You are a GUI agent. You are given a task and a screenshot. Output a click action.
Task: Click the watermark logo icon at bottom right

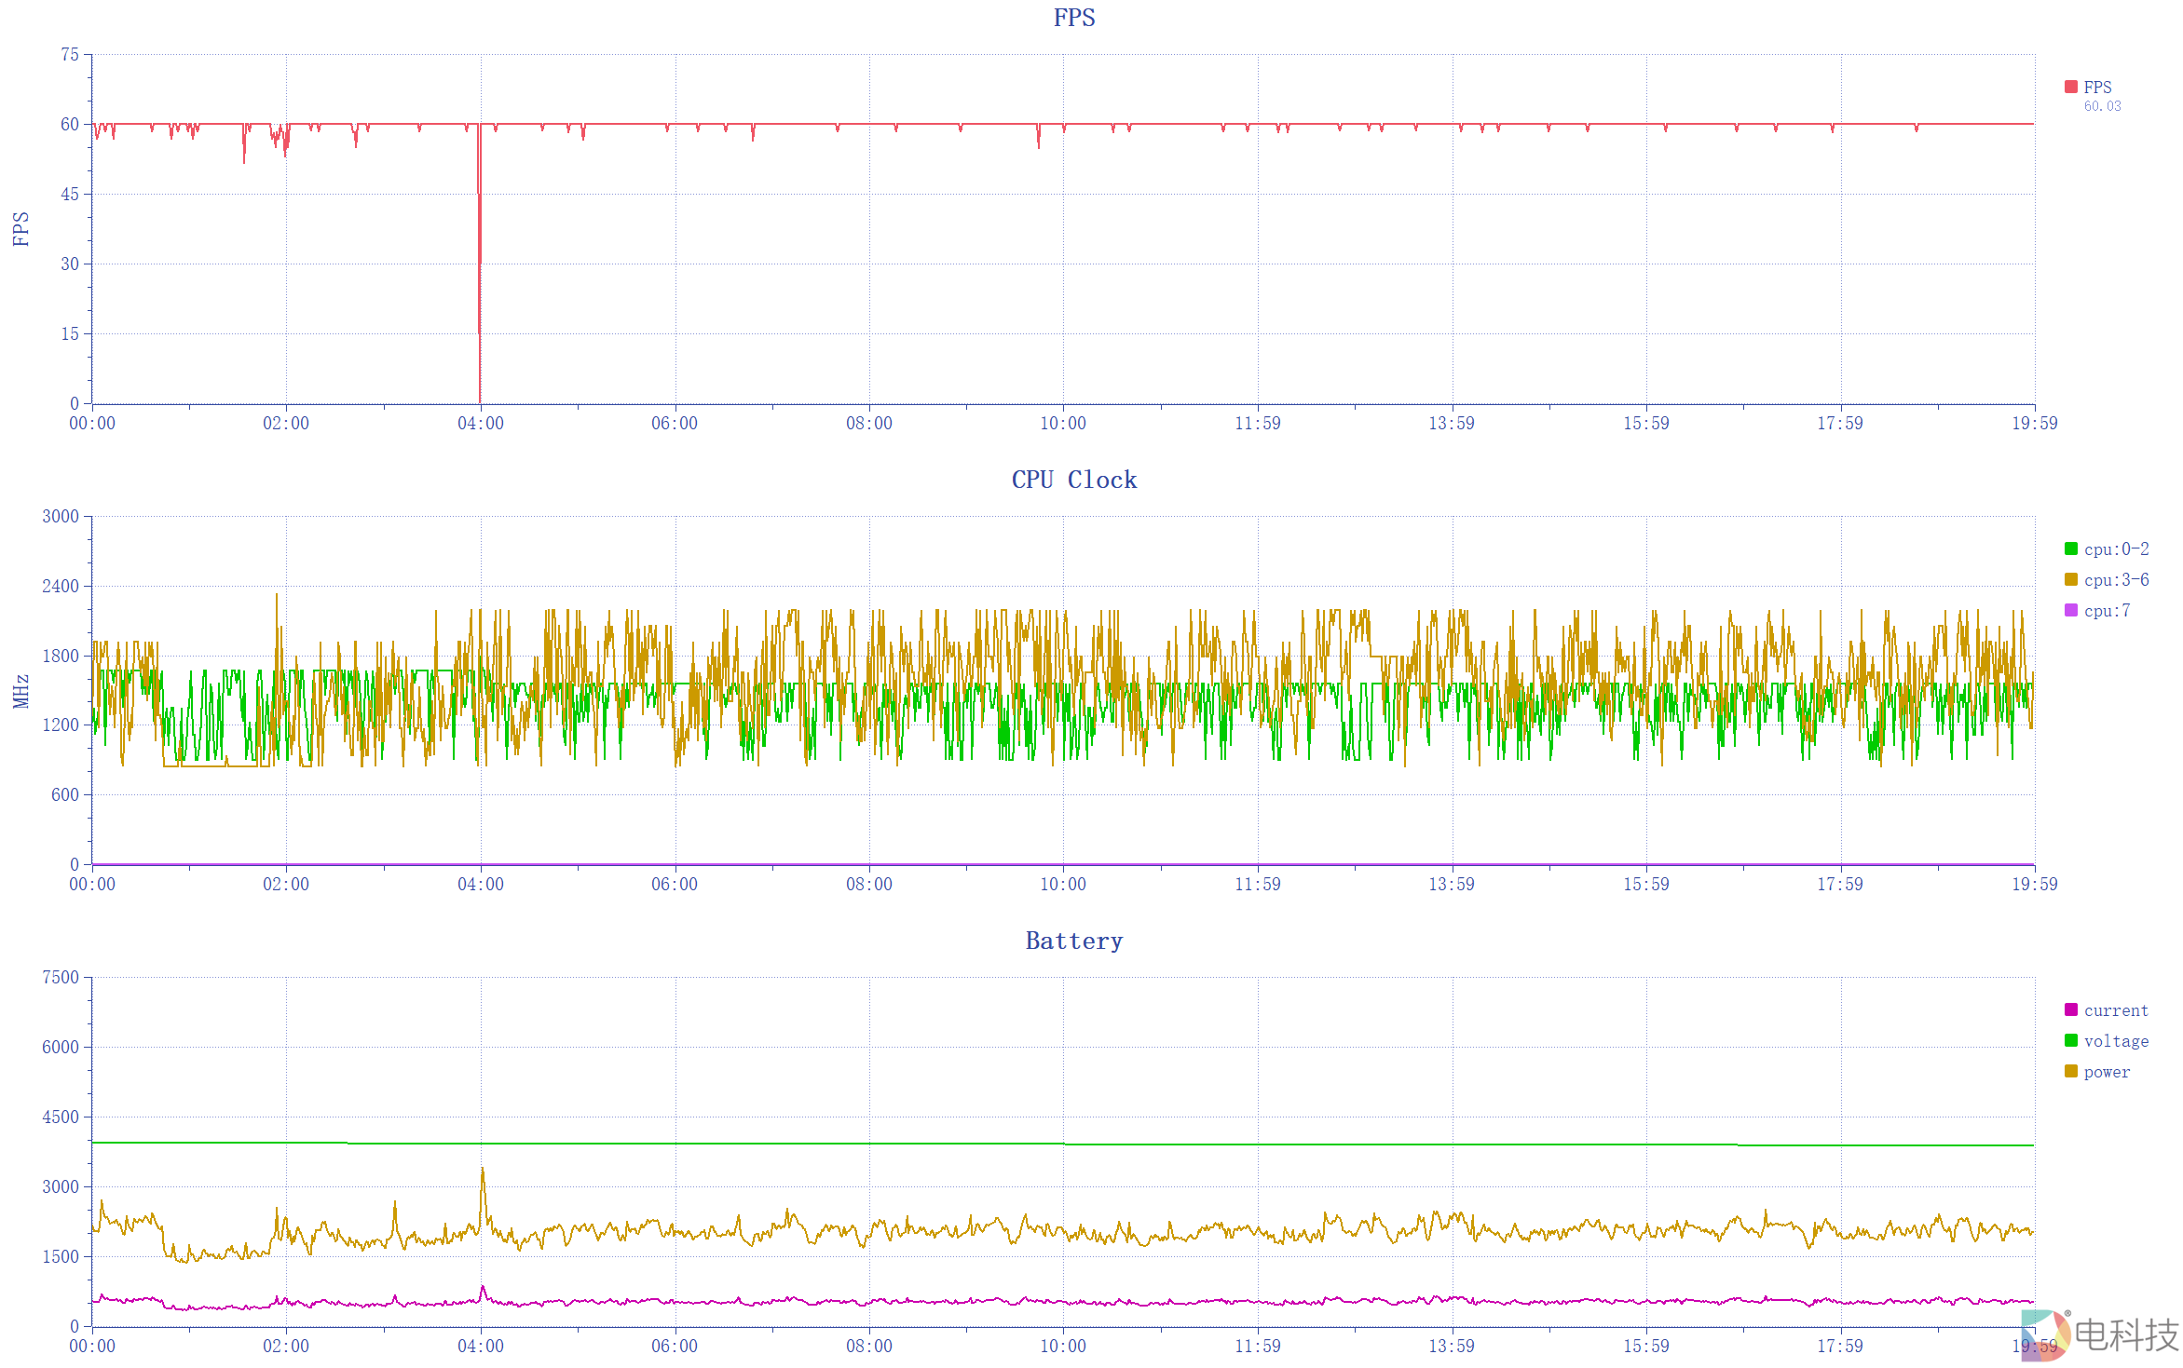pos(2045,1335)
